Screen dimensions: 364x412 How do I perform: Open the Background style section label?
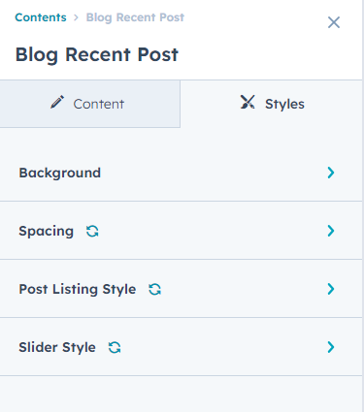point(60,173)
